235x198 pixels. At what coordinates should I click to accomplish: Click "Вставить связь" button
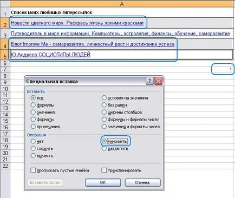[45, 182]
